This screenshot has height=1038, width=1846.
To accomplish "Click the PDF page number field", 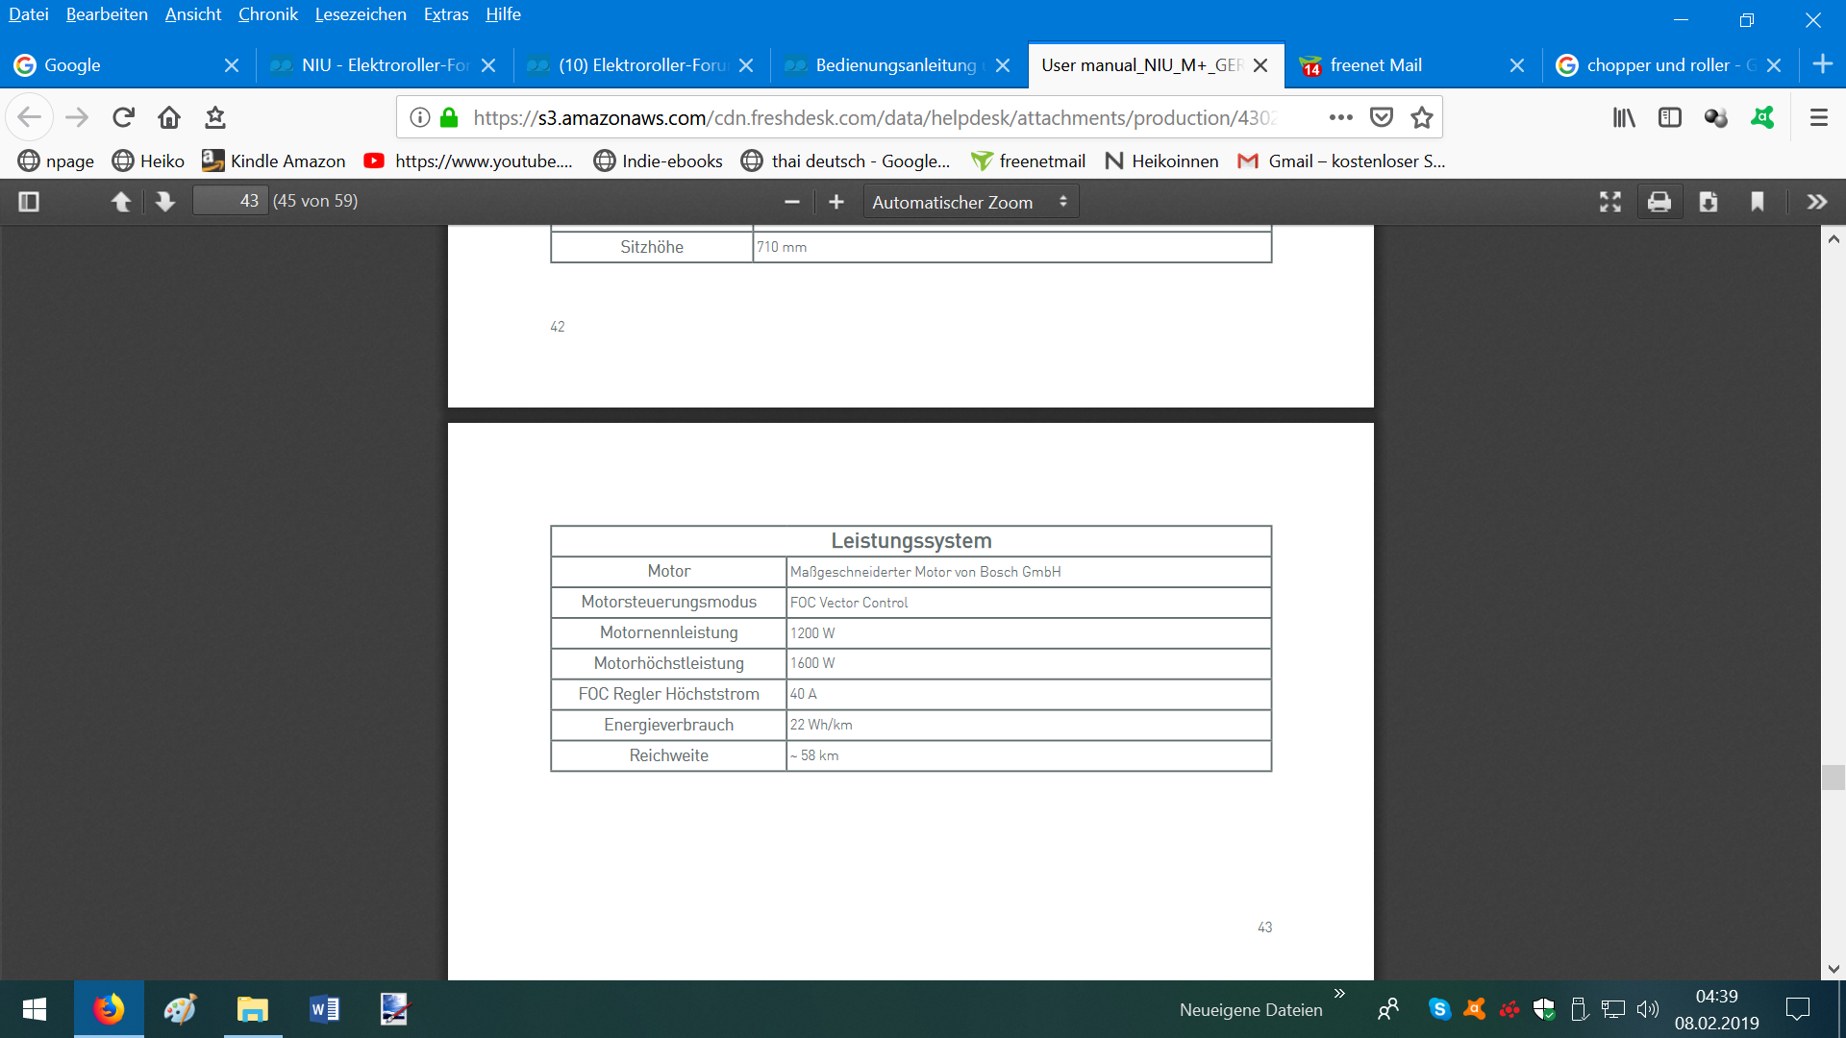I will [231, 201].
